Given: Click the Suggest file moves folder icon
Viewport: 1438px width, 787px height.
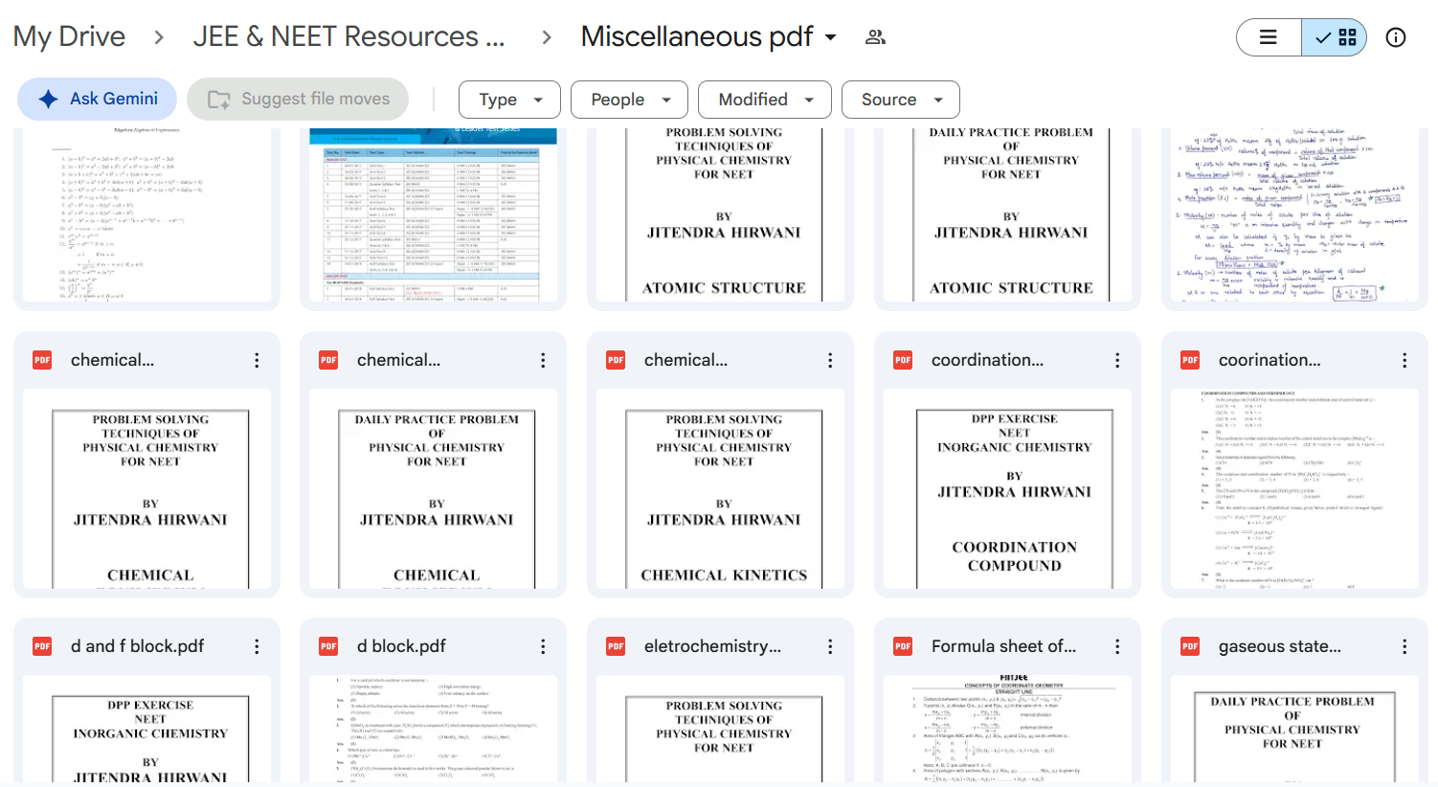Looking at the screenshot, I should coord(219,100).
